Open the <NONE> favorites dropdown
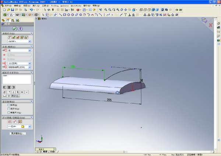221x156 pixels. click(19, 41)
